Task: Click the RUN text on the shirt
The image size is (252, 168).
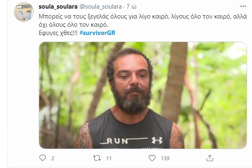Action: tap(117, 141)
